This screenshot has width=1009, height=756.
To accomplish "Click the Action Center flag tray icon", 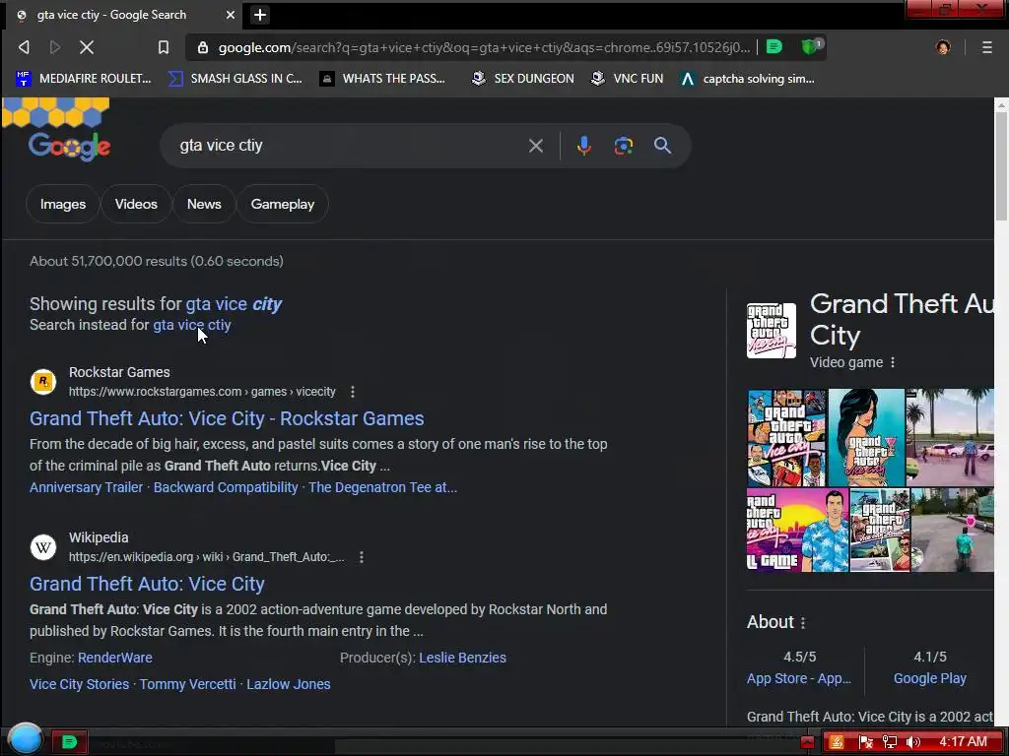I will point(865,742).
